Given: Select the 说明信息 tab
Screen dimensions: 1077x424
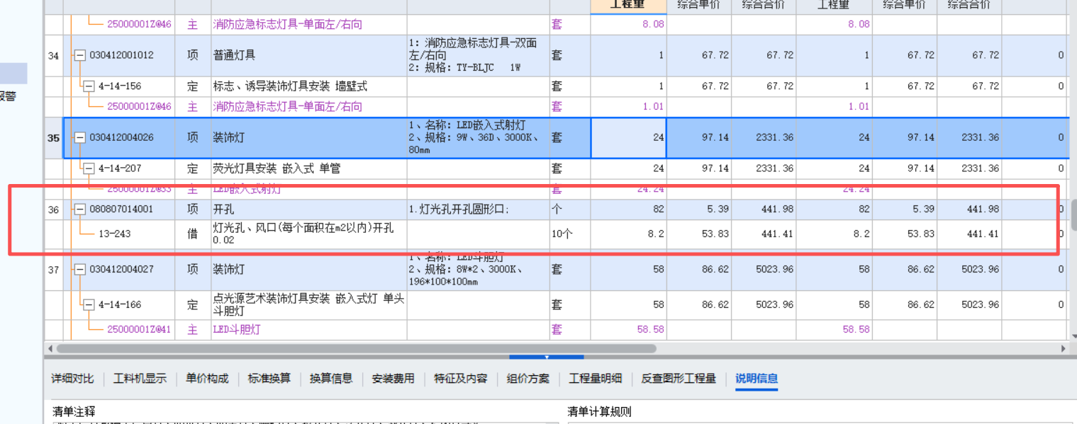Looking at the screenshot, I should tap(757, 379).
